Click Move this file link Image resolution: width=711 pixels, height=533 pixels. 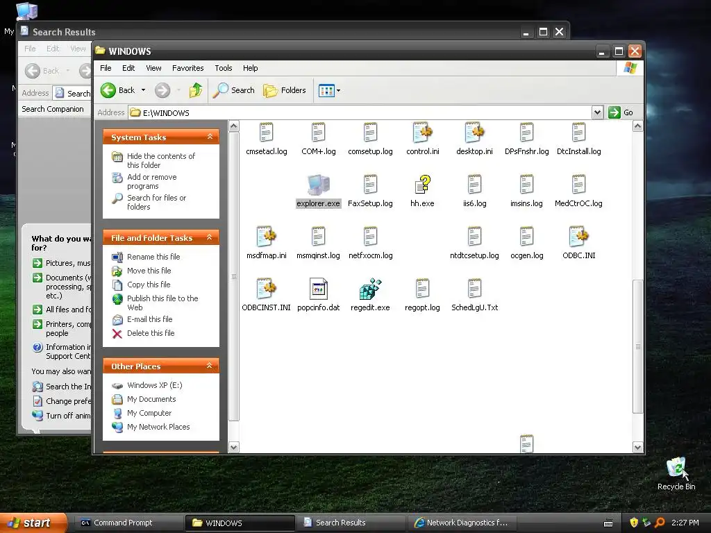click(149, 271)
